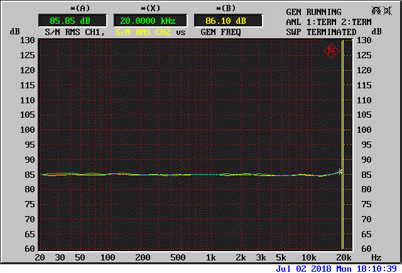
Task: Click the X readout 20.0000 kHz
Action: 145,21
